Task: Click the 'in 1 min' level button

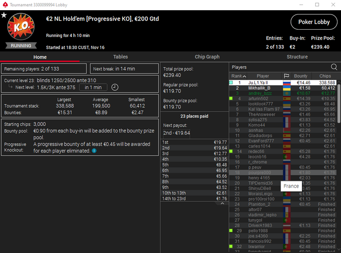Action: (93, 87)
